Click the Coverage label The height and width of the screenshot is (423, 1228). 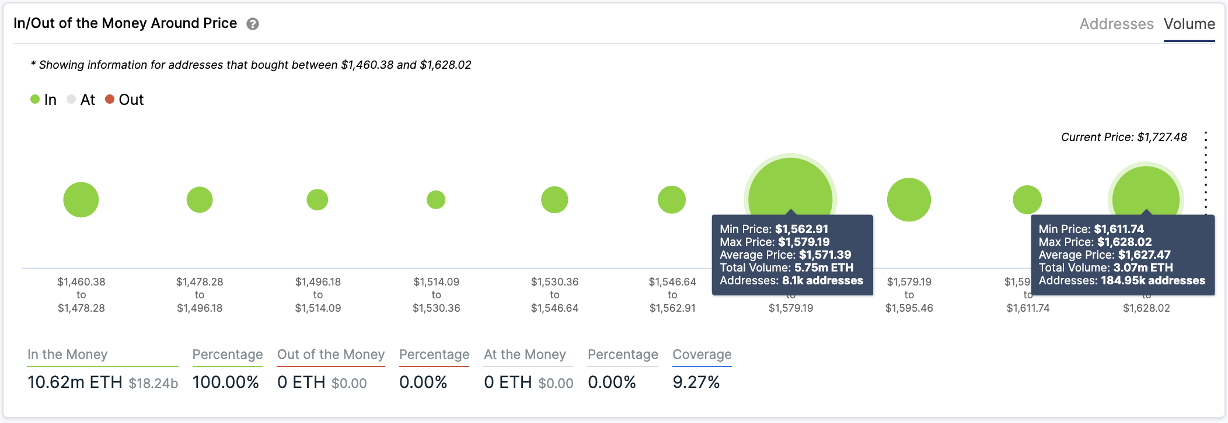(702, 354)
